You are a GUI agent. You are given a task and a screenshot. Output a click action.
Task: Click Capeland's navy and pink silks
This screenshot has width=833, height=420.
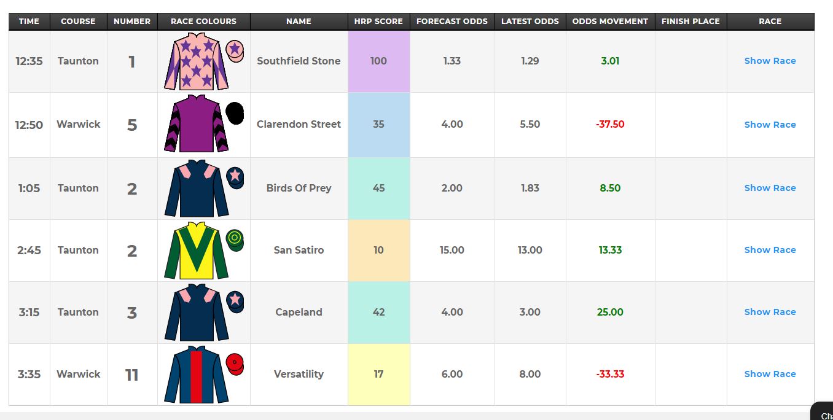pos(196,312)
